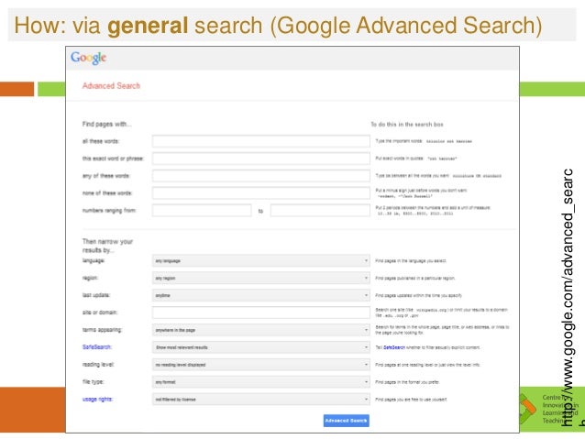The image size is (585, 439).
Task: Expand the file type dropdown
Action: point(260,382)
